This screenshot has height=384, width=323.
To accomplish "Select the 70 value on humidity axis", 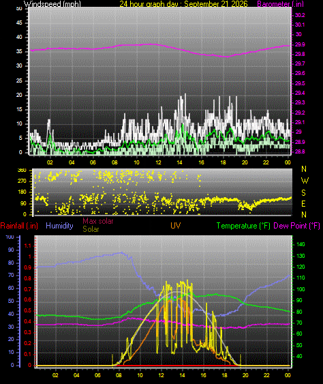I will pos(11,276).
